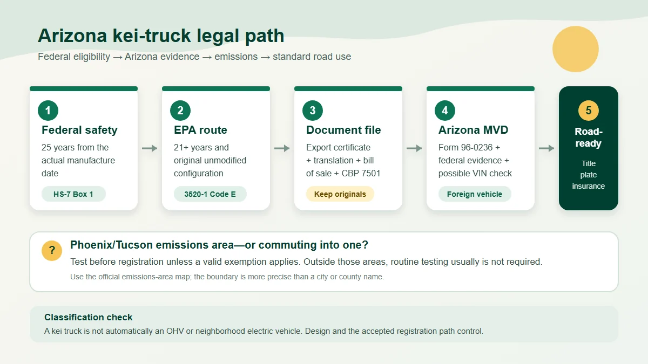Click the yellow step 5 circle
This screenshot has width=648, height=364.
click(x=589, y=111)
